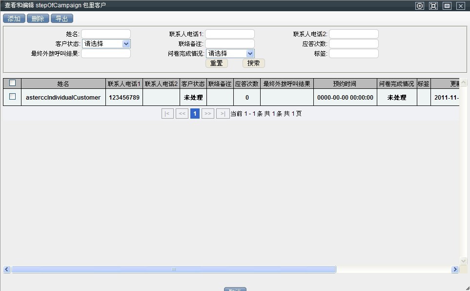Open the 客户状态 dropdown
470x291 pixels.
106,44
